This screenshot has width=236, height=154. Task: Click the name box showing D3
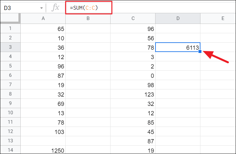click(x=19, y=8)
